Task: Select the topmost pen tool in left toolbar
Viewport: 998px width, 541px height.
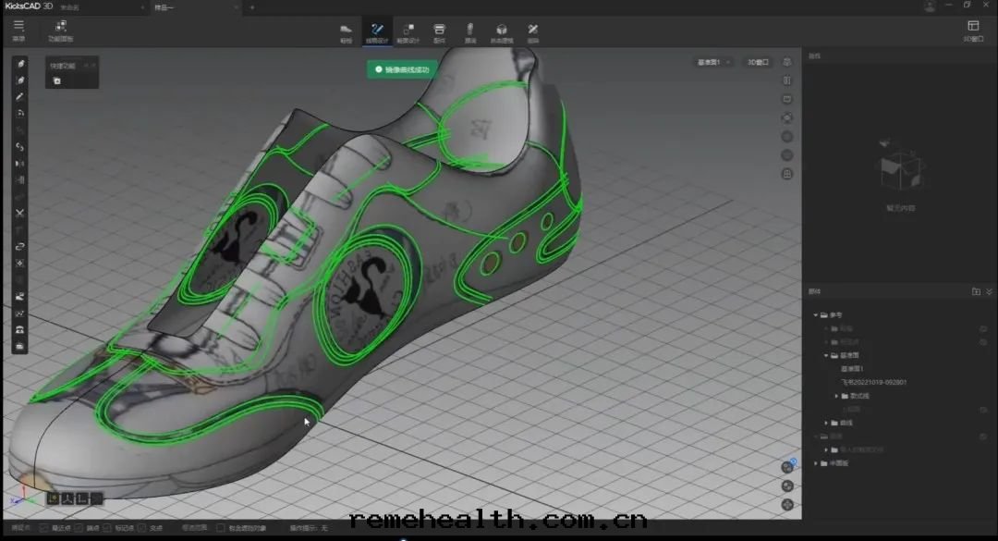Action: (x=20, y=64)
